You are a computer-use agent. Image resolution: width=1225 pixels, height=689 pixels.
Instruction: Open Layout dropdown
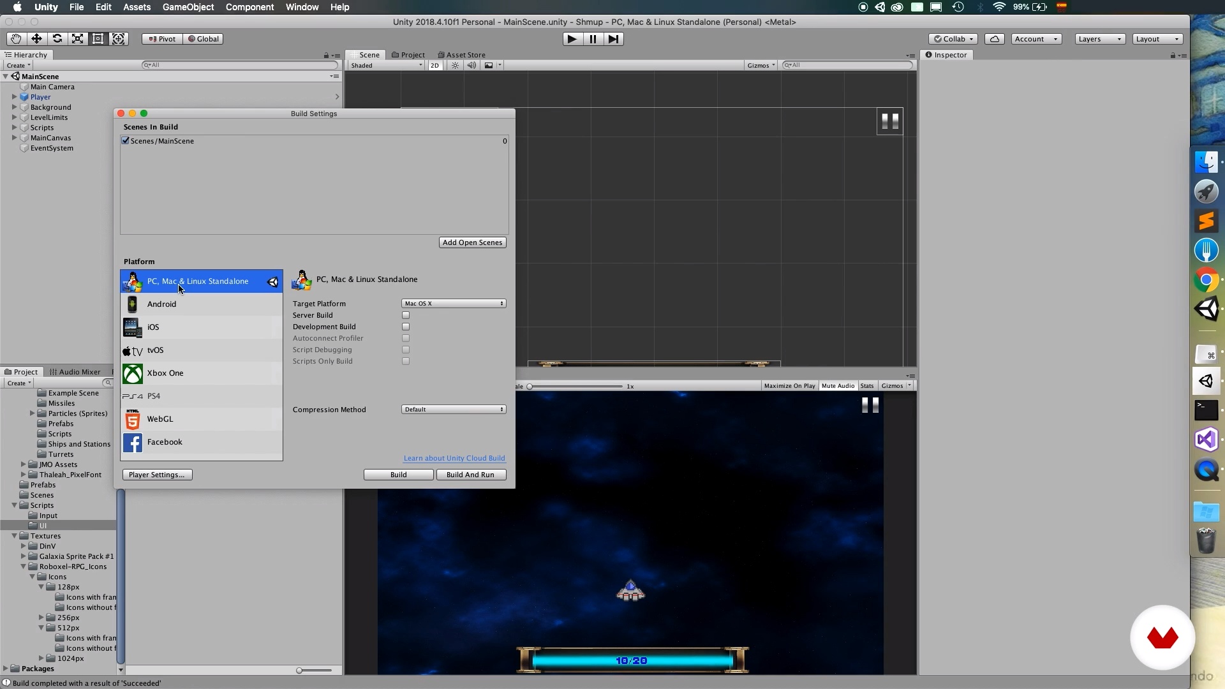click(1158, 39)
